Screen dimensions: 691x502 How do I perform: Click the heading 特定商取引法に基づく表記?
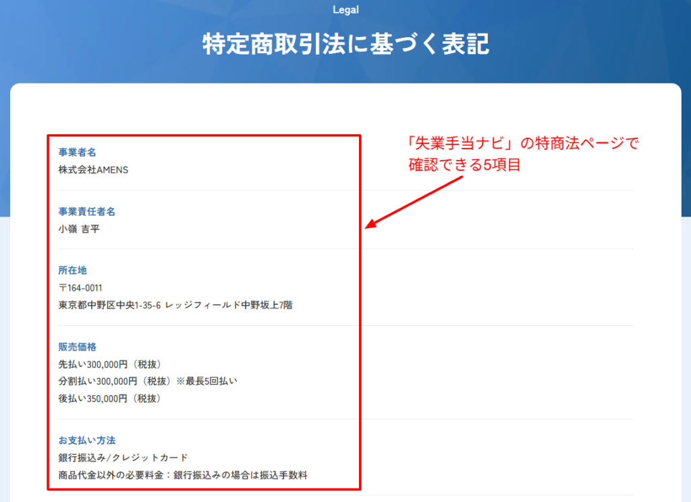345,44
